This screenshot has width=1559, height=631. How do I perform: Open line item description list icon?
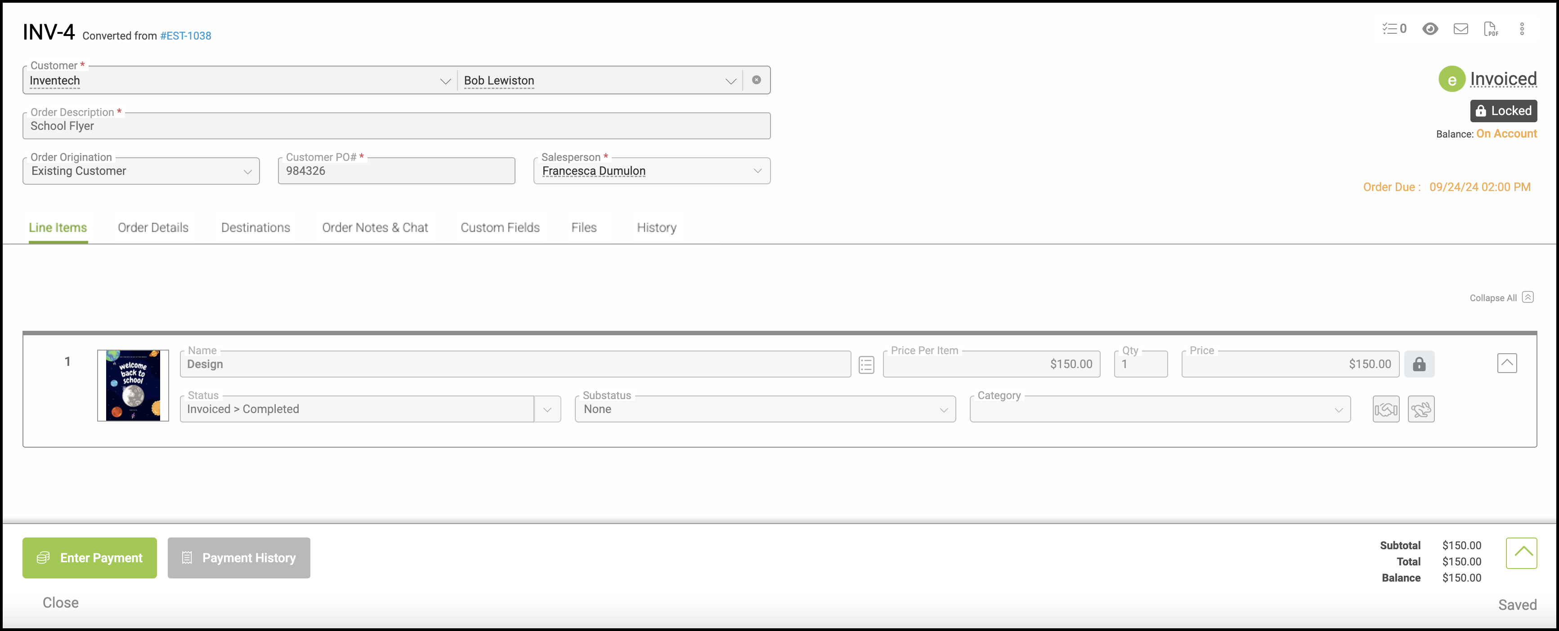click(x=866, y=365)
